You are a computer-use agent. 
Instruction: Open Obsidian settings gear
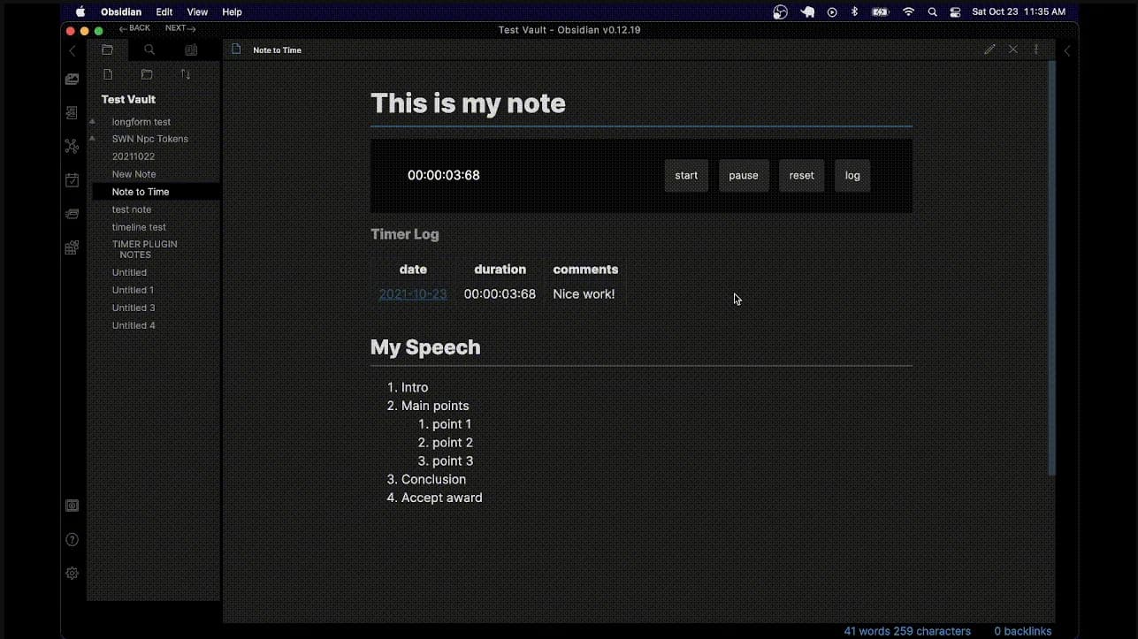[73, 574]
